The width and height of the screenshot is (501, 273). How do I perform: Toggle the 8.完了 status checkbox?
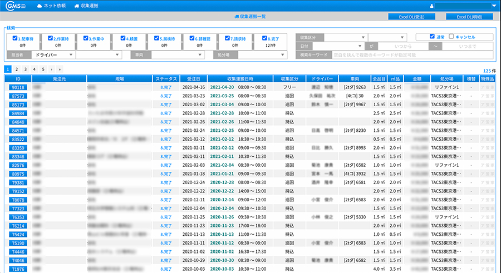264,38
